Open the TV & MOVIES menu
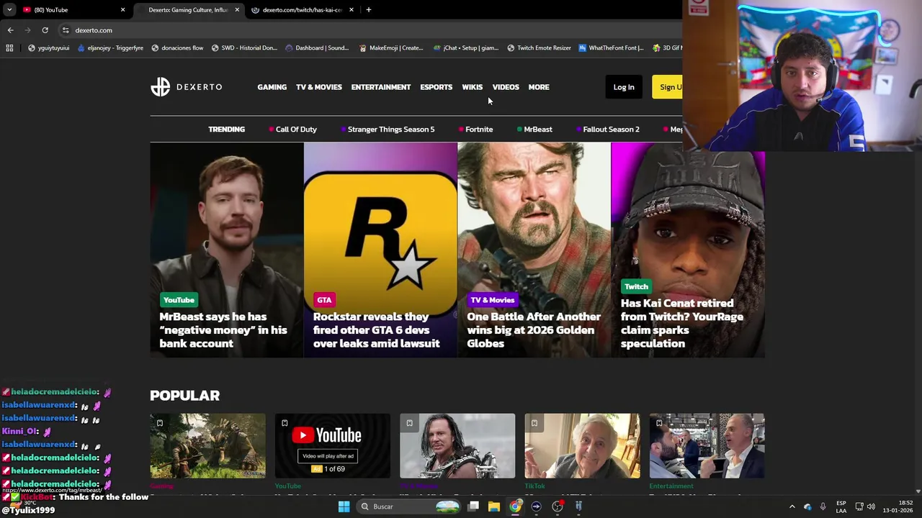 [318, 87]
